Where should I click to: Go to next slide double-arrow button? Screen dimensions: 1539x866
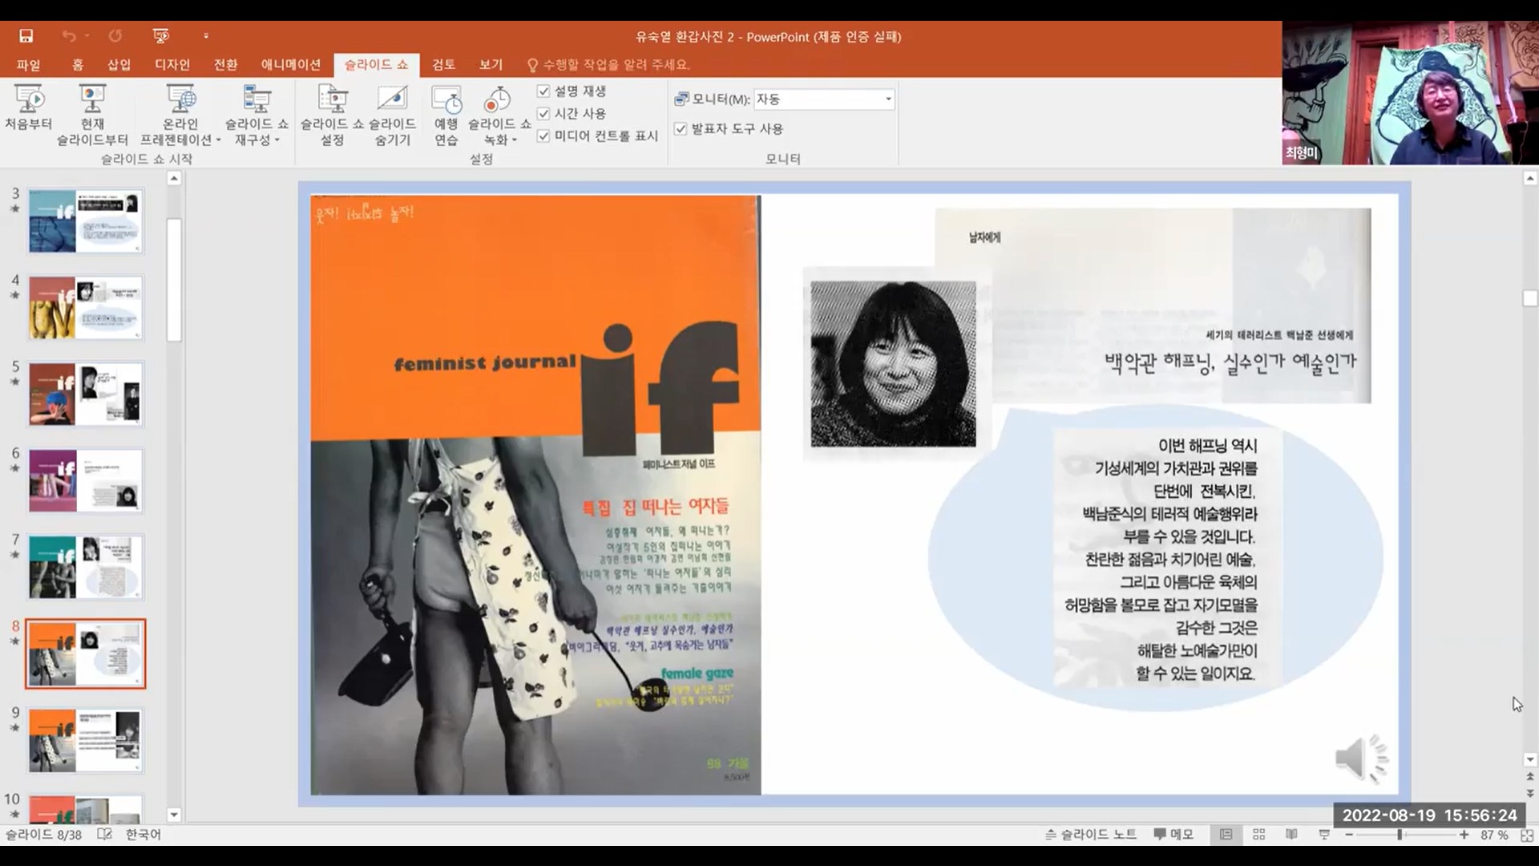(1529, 794)
